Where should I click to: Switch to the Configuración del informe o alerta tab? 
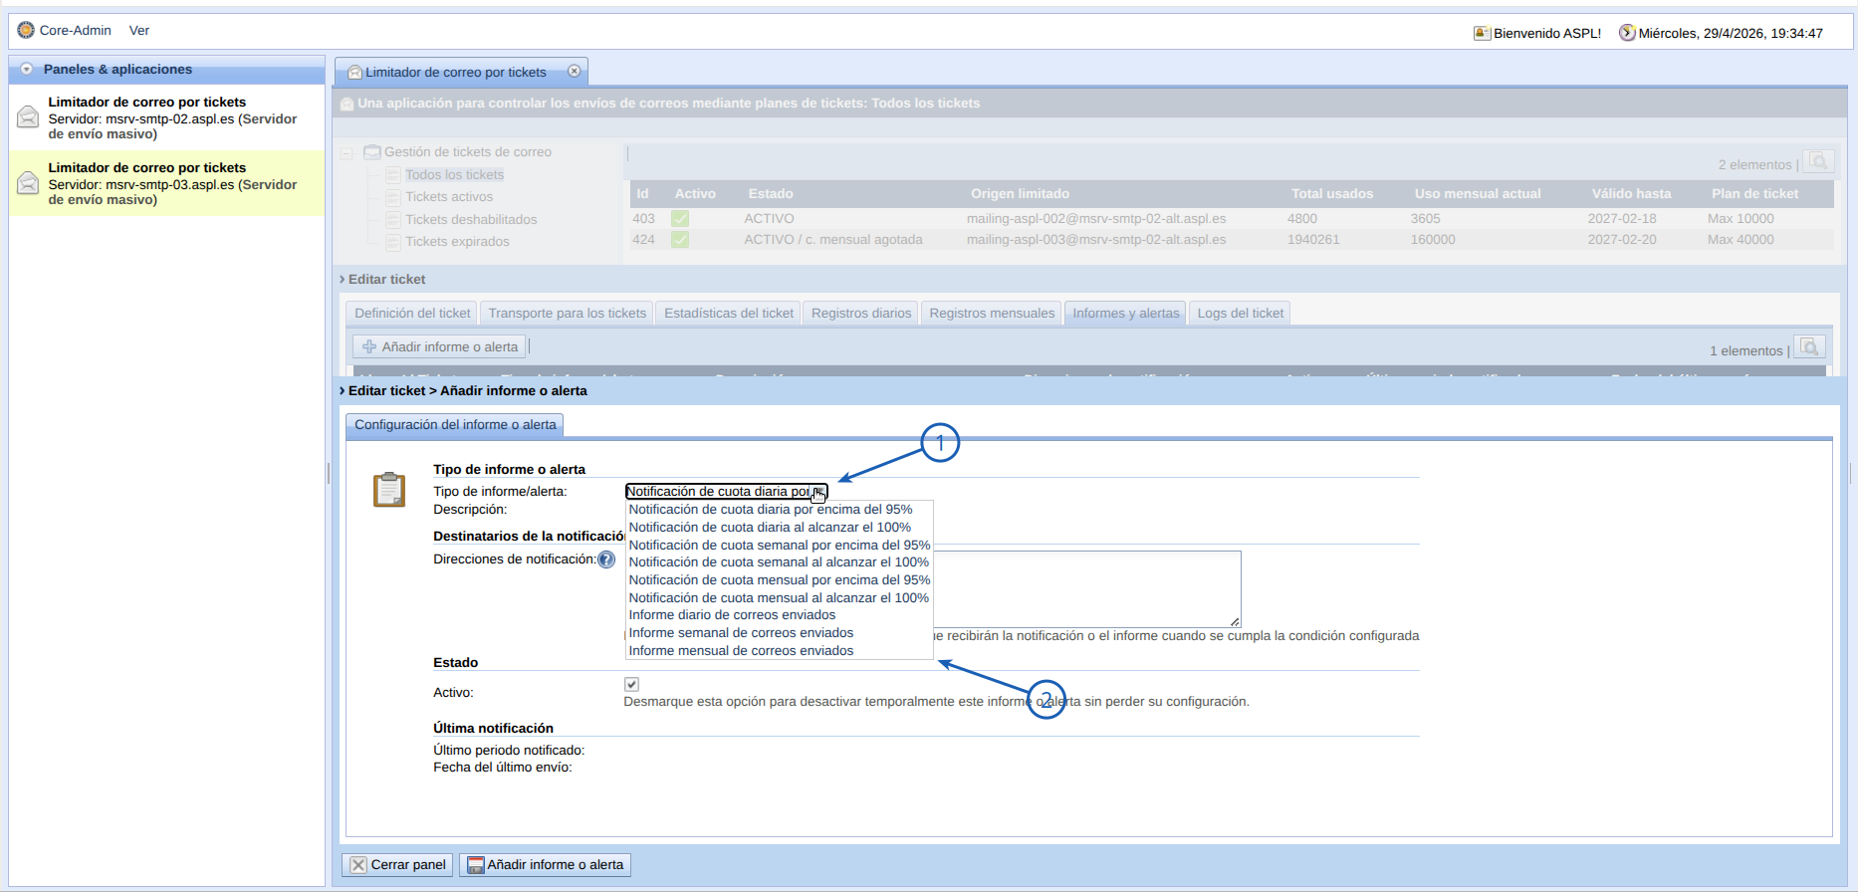click(x=455, y=425)
